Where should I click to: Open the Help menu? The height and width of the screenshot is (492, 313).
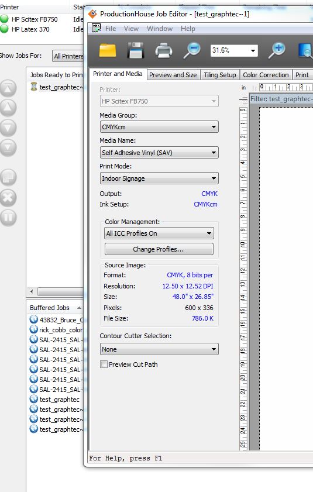click(x=188, y=29)
